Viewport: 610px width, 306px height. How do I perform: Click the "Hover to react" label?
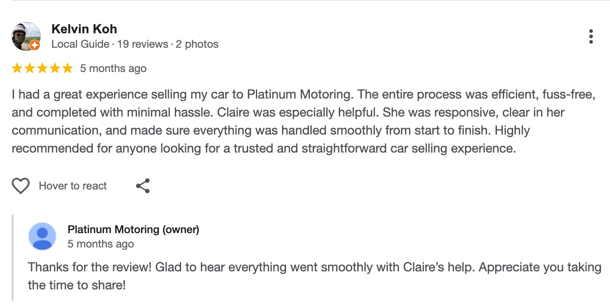pyautogui.click(x=73, y=186)
